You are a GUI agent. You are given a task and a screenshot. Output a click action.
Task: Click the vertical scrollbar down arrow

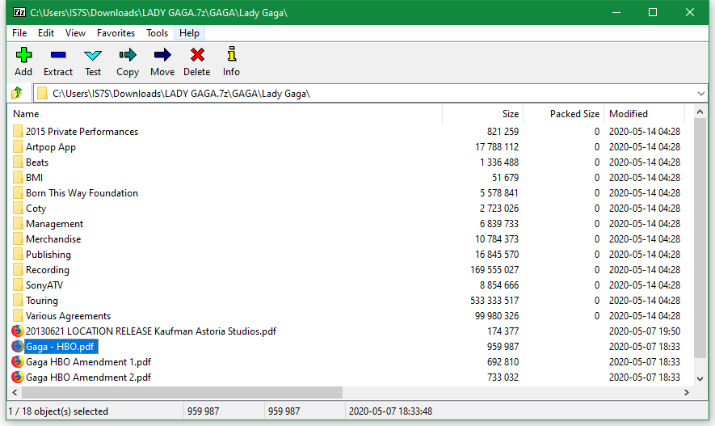700,377
